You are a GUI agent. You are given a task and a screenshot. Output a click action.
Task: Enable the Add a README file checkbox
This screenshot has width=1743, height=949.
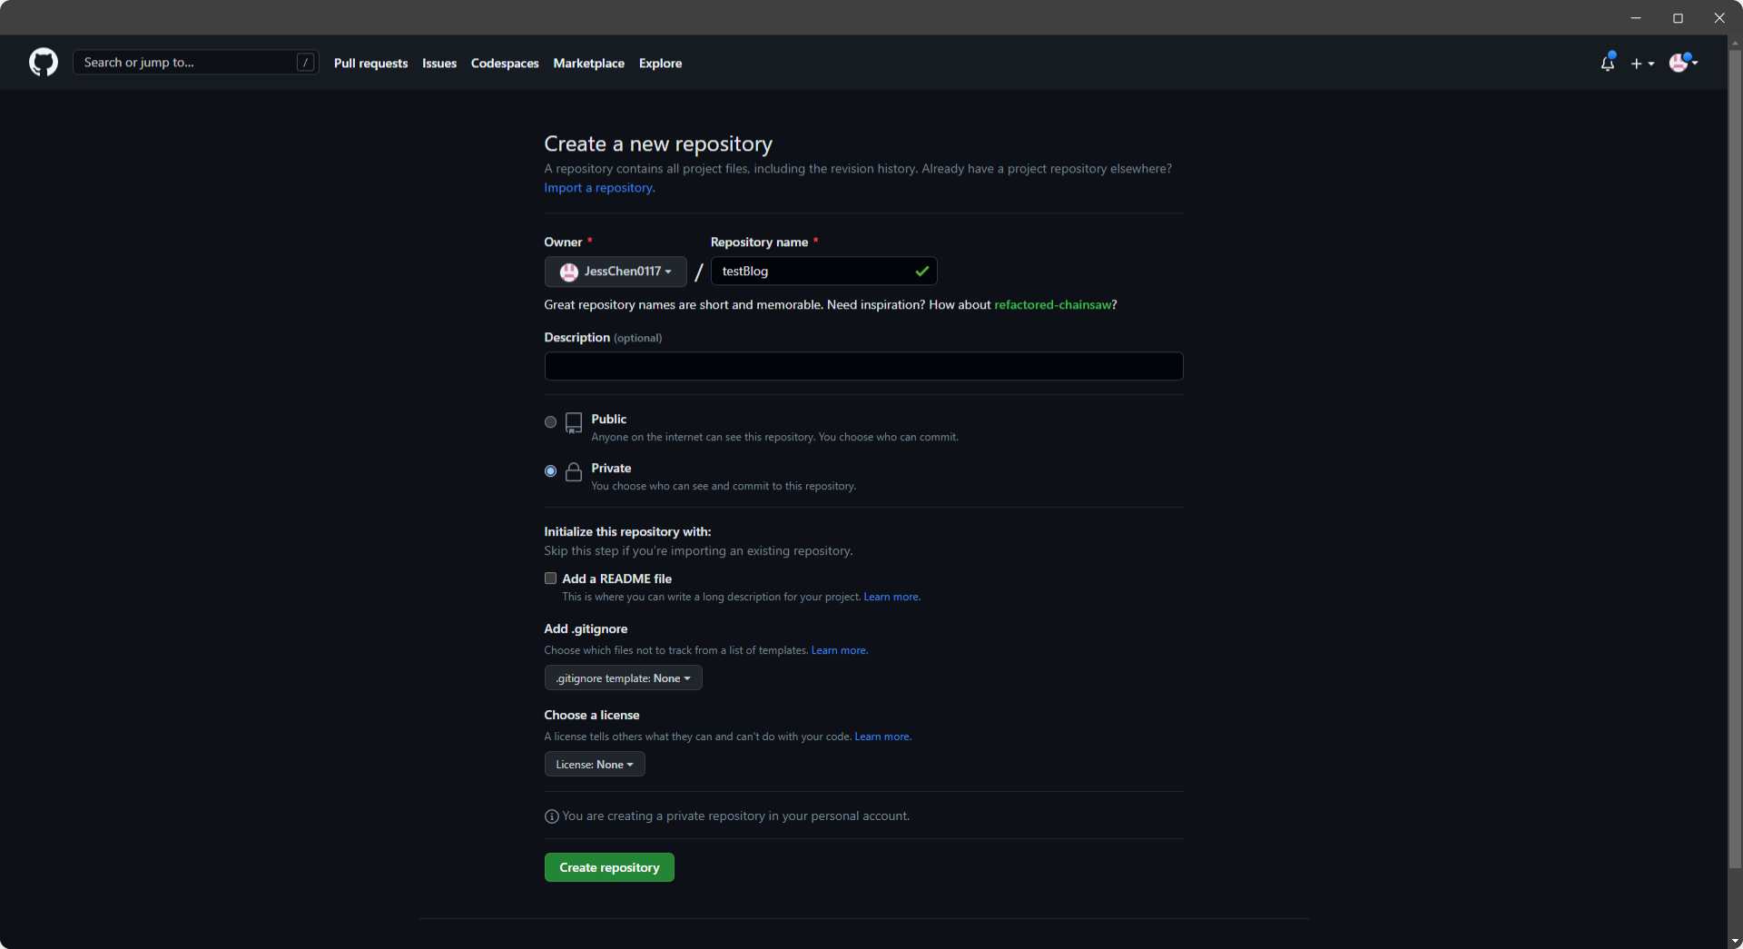(550, 578)
